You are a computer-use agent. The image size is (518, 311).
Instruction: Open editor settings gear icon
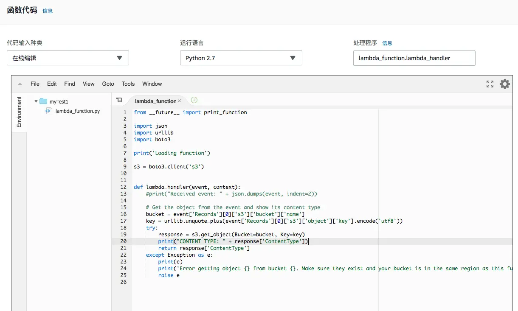[x=504, y=84]
